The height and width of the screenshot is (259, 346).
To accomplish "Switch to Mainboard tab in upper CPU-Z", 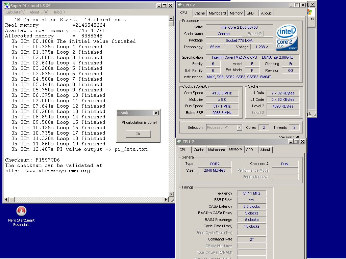I will point(217,13).
